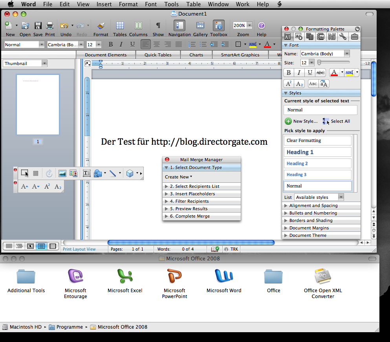Apply Heading 1 style
390x342 pixels.
pyautogui.click(x=317, y=152)
